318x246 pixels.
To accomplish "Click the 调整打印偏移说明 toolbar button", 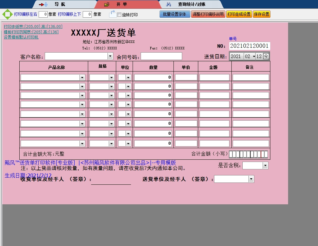I will [x=208, y=14].
